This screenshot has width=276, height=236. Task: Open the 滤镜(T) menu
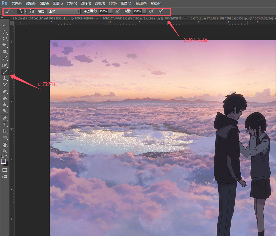click(100, 3)
